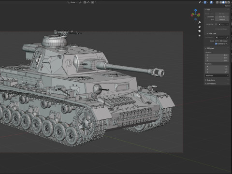Viewport: 232px width, 174px height.
Task: Expand the Annotations panel
Action: (x=210, y=84)
